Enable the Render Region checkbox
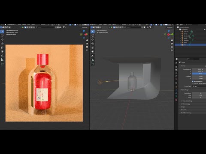Screen dimensions: 206x154 (x=193, y=81)
